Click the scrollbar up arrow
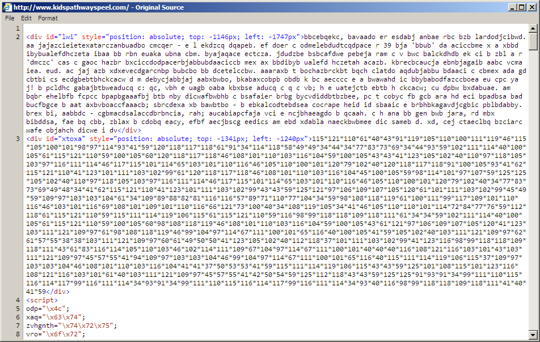The height and width of the screenshot is (342, 540). (x=533, y=28)
